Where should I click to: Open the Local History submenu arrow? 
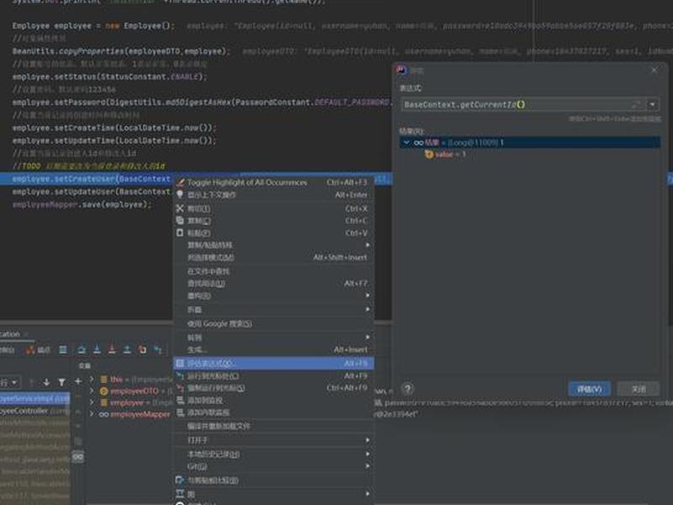click(x=368, y=454)
